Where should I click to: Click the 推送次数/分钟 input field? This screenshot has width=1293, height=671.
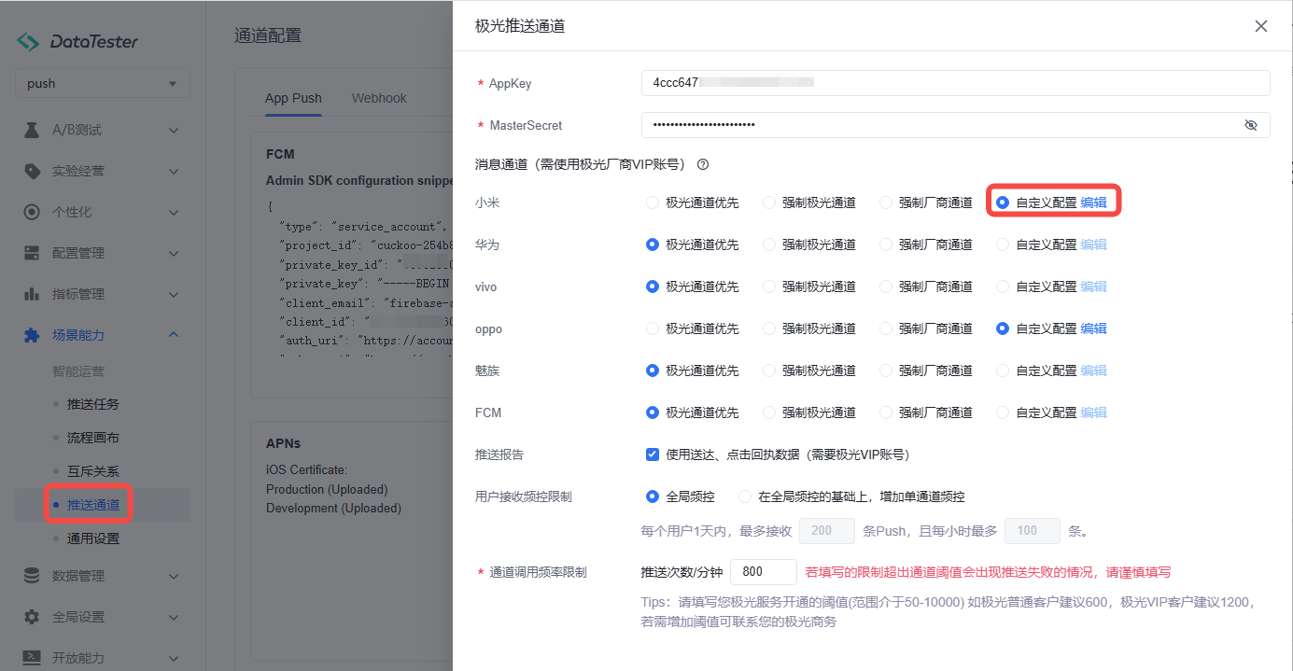click(763, 572)
